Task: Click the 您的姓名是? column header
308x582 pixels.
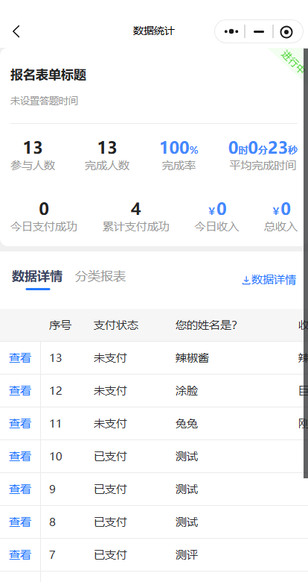Action: (206, 325)
